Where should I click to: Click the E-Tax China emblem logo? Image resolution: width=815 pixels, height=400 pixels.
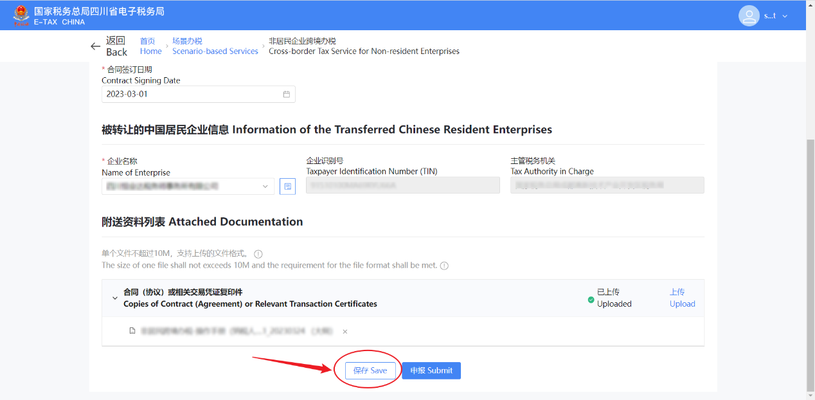(x=21, y=15)
